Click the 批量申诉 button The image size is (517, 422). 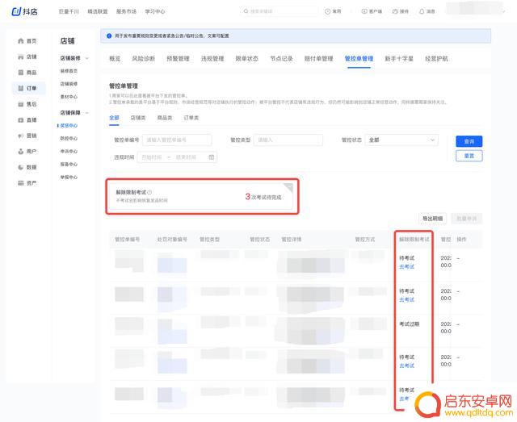coord(467,219)
